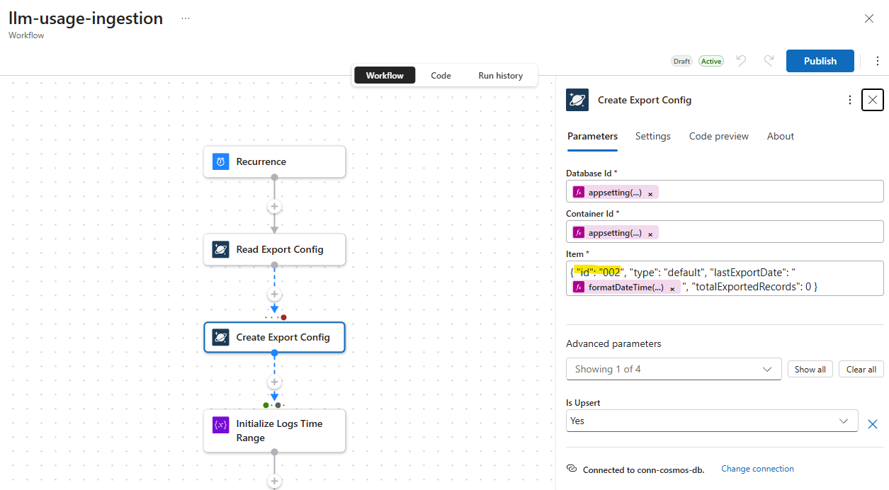Click the Active status badge
This screenshot has width=889, height=490.
tap(711, 61)
